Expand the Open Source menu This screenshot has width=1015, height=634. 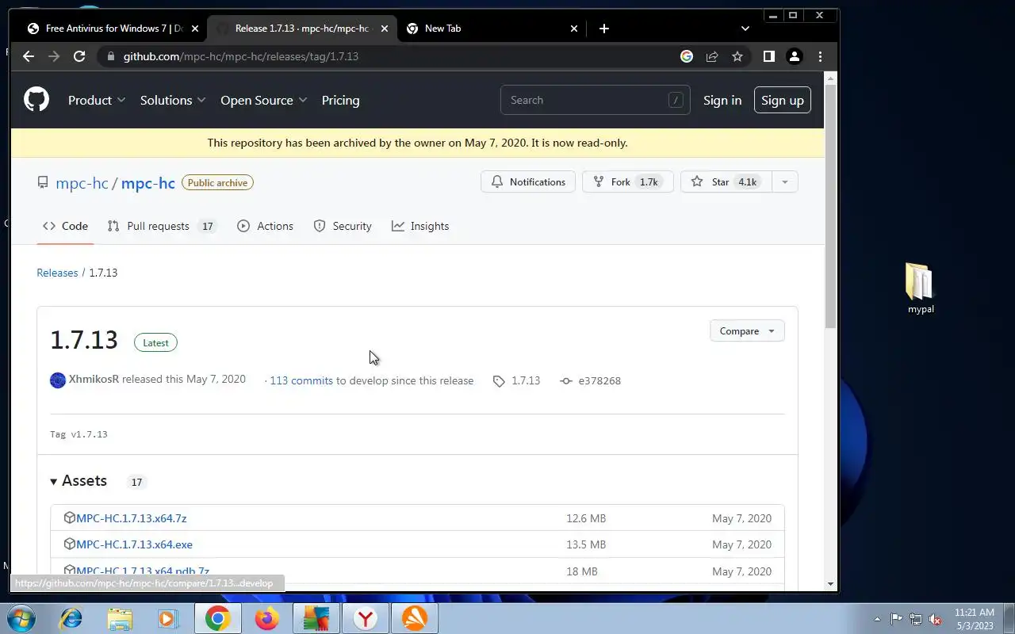[x=263, y=100]
